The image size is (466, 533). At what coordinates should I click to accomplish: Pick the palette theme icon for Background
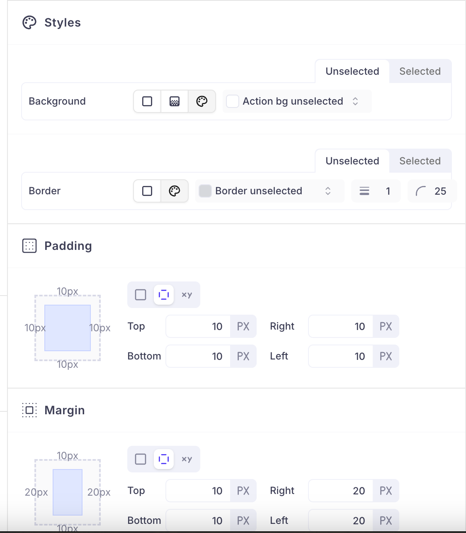[202, 101]
